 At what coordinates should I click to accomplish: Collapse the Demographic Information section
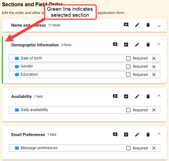[159, 44]
